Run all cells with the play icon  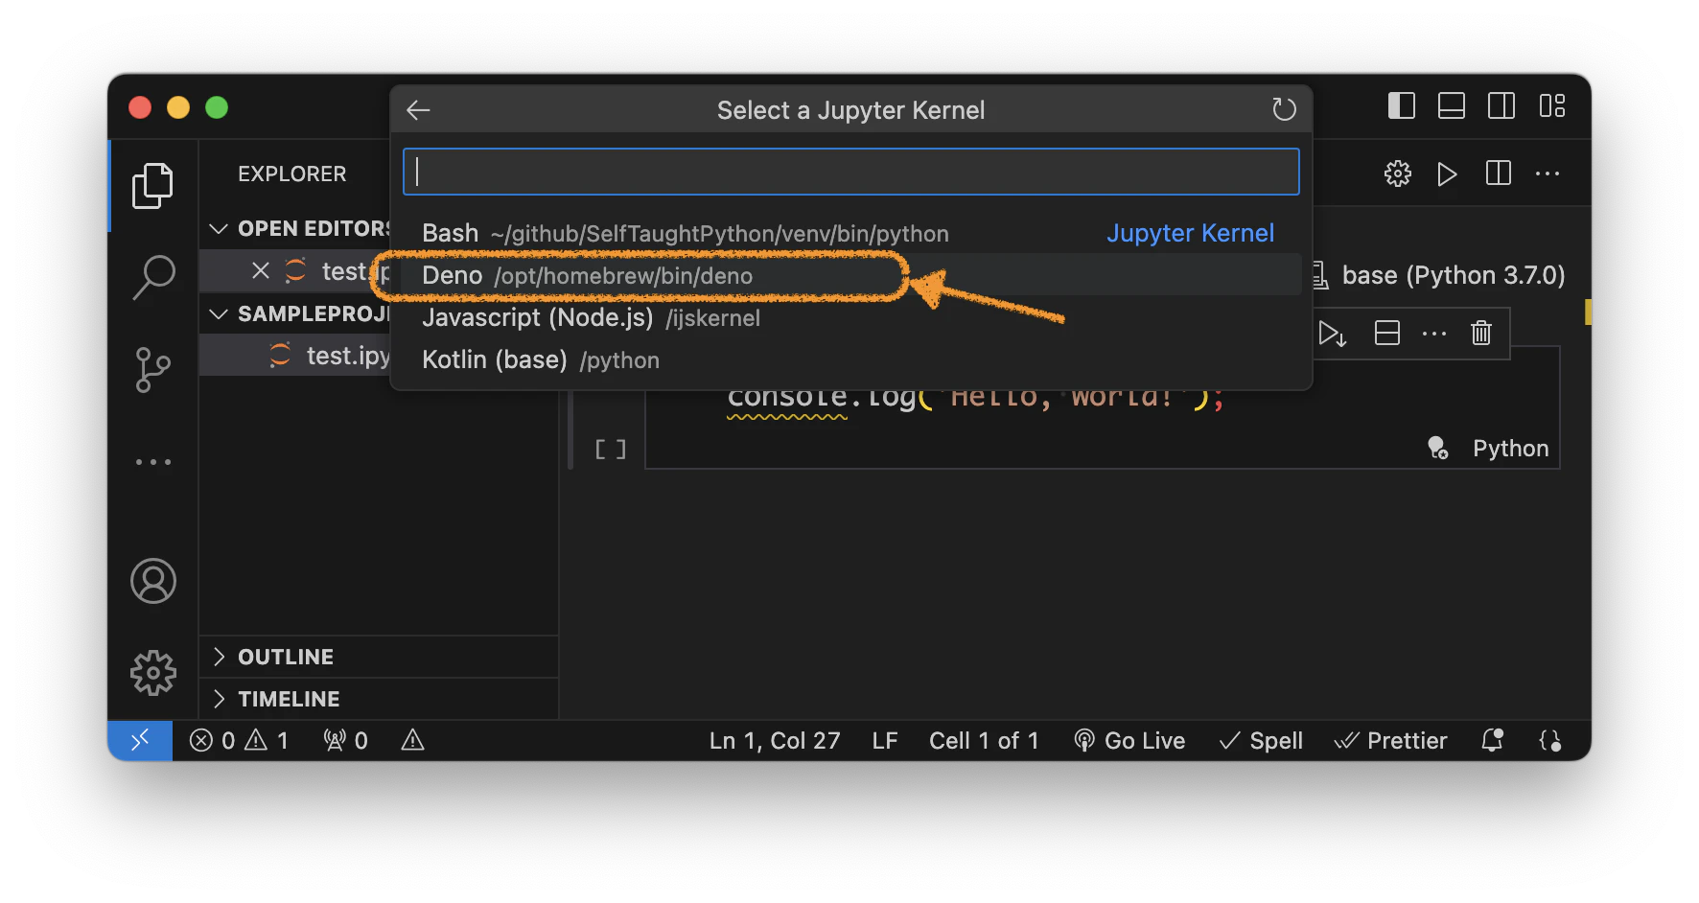coord(1447,174)
